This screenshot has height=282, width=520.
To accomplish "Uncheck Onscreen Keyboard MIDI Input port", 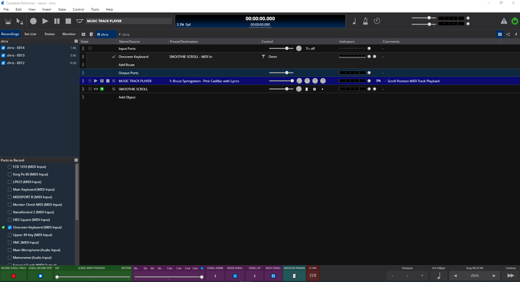I will pos(10,227).
